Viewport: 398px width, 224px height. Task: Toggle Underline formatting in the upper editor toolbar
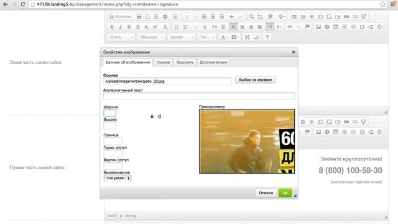tap(129, 27)
